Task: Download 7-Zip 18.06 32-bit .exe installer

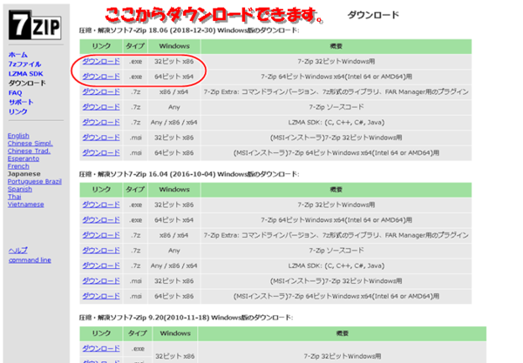Action: [101, 61]
